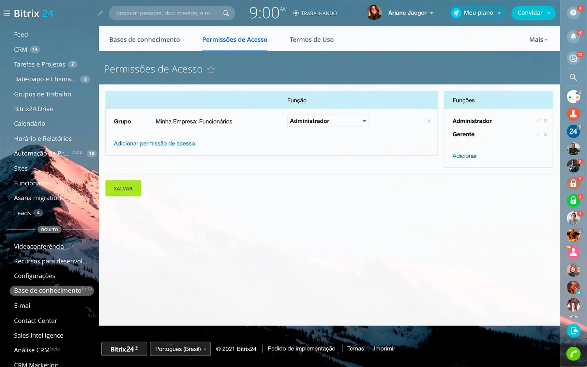Screen dimensions: 587x367
Task: Open the Termos de Uso tab
Action: pos(311,40)
